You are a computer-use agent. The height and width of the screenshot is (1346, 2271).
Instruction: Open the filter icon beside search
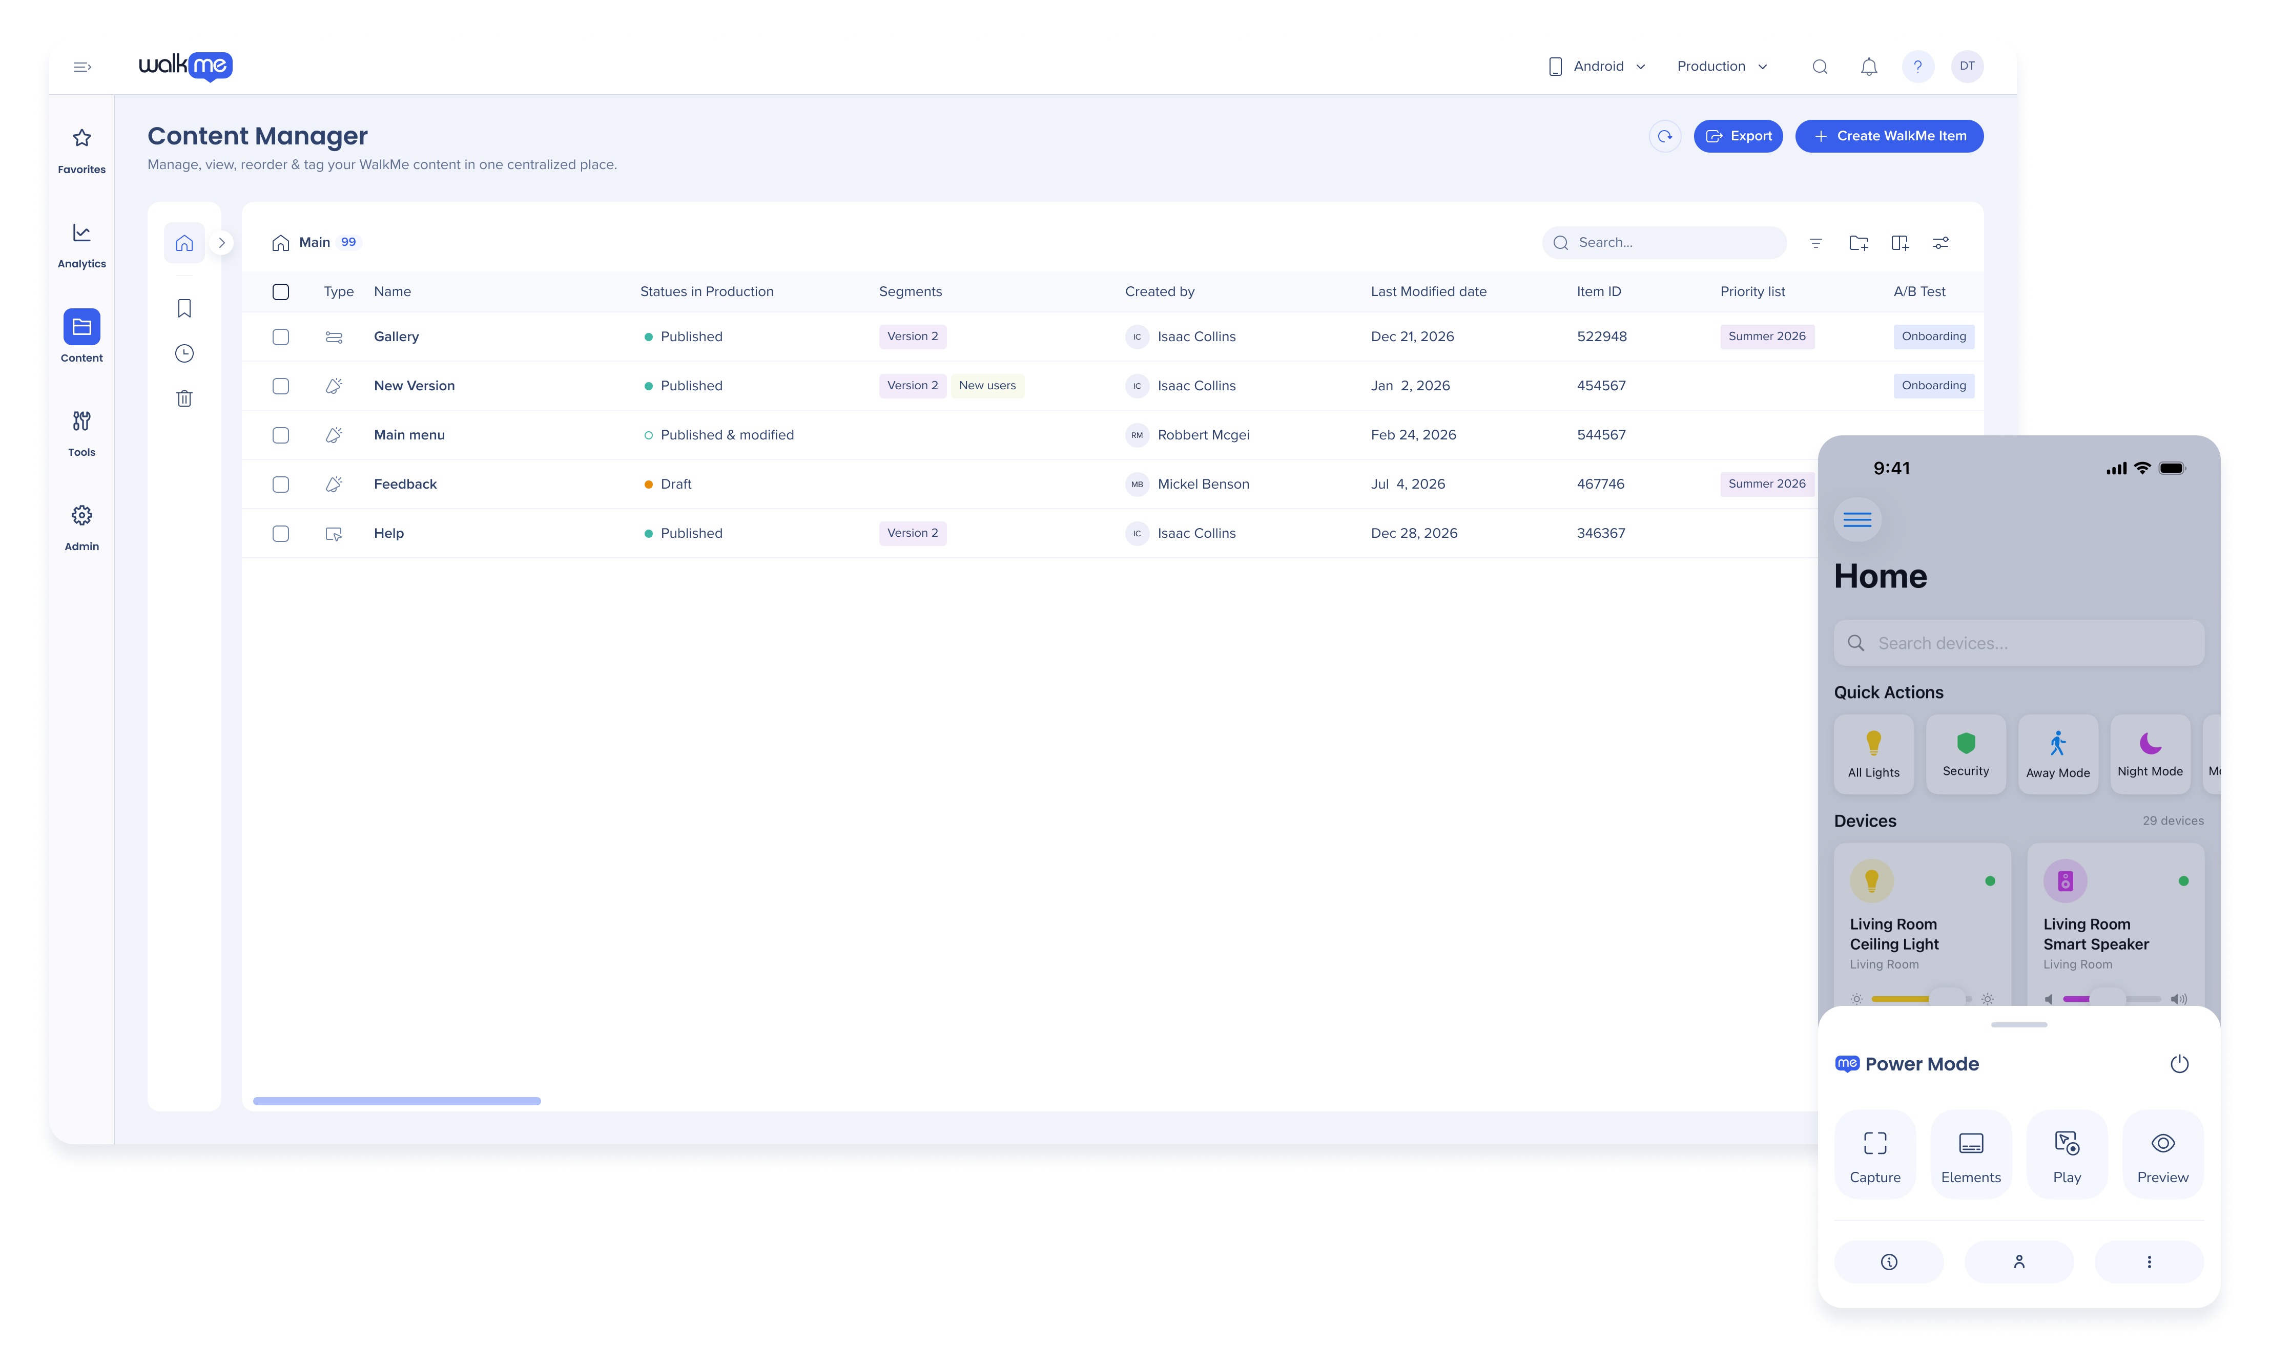(1815, 243)
